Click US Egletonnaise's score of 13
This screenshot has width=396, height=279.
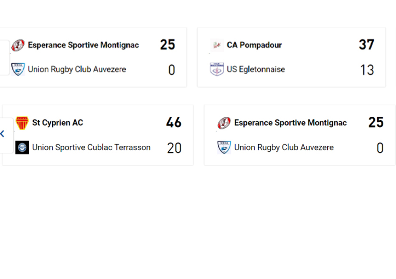click(x=367, y=70)
